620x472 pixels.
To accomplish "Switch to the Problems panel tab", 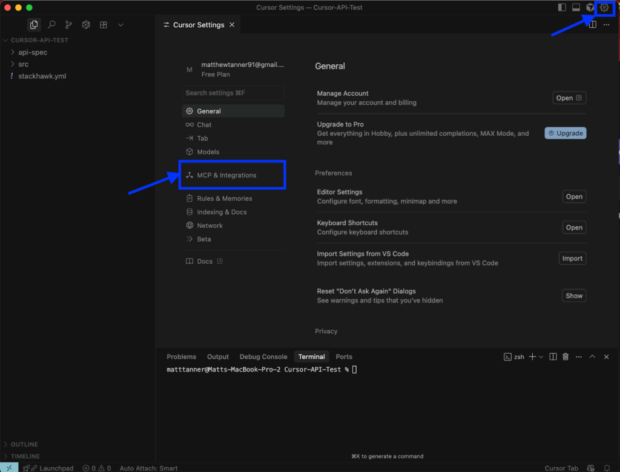I will [181, 356].
